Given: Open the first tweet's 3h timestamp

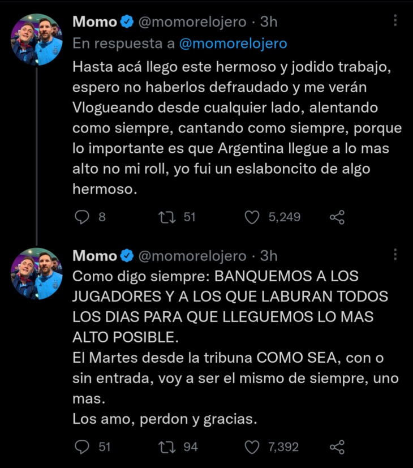Looking at the screenshot, I should [x=269, y=22].
